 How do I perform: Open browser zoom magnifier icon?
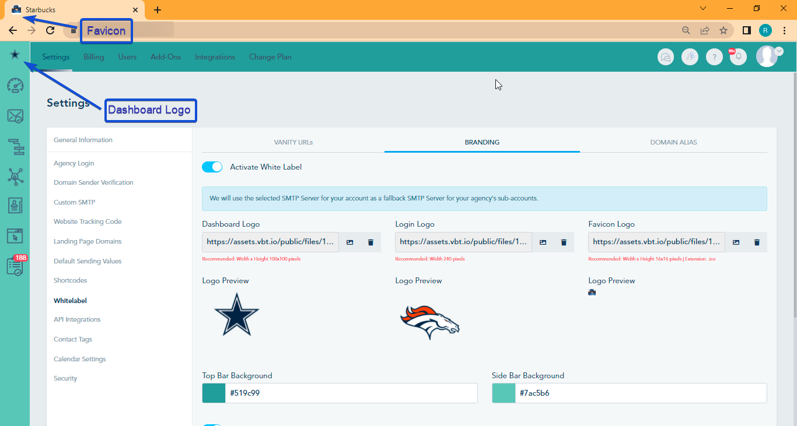pyautogui.click(x=686, y=30)
